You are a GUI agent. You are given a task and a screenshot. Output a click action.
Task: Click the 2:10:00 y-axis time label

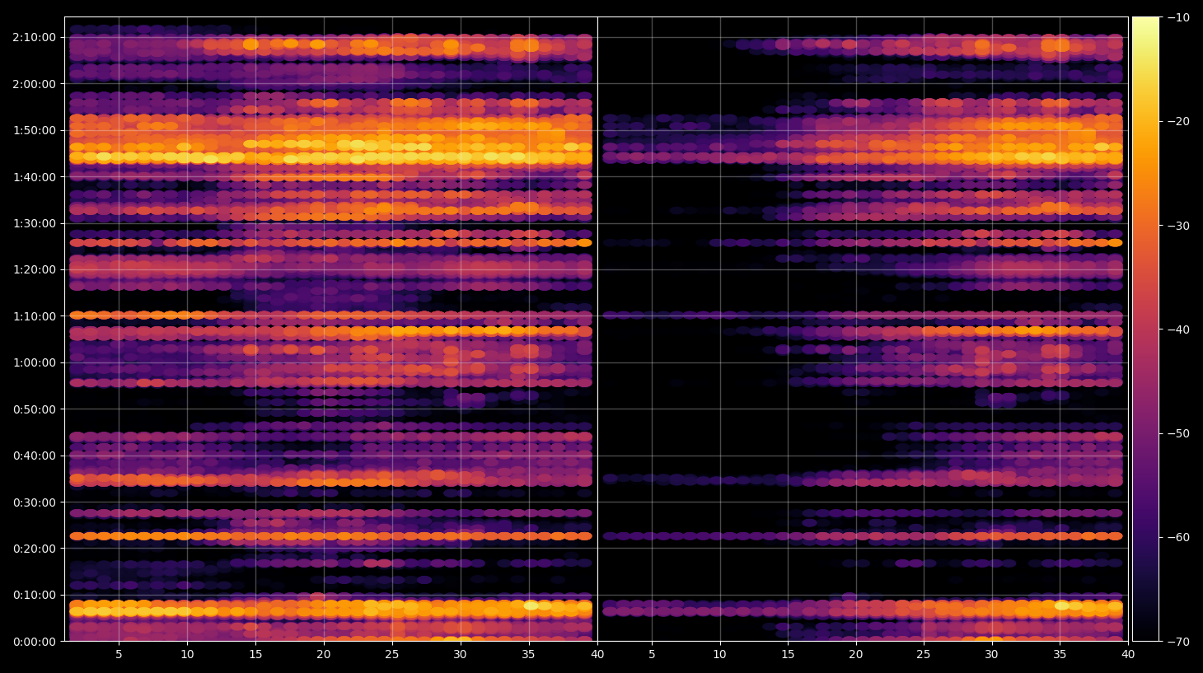[x=35, y=37]
